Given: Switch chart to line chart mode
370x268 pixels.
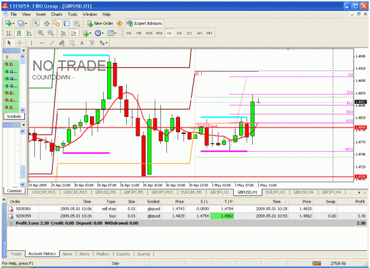Looking at the screenshot, I should (29, 33).
